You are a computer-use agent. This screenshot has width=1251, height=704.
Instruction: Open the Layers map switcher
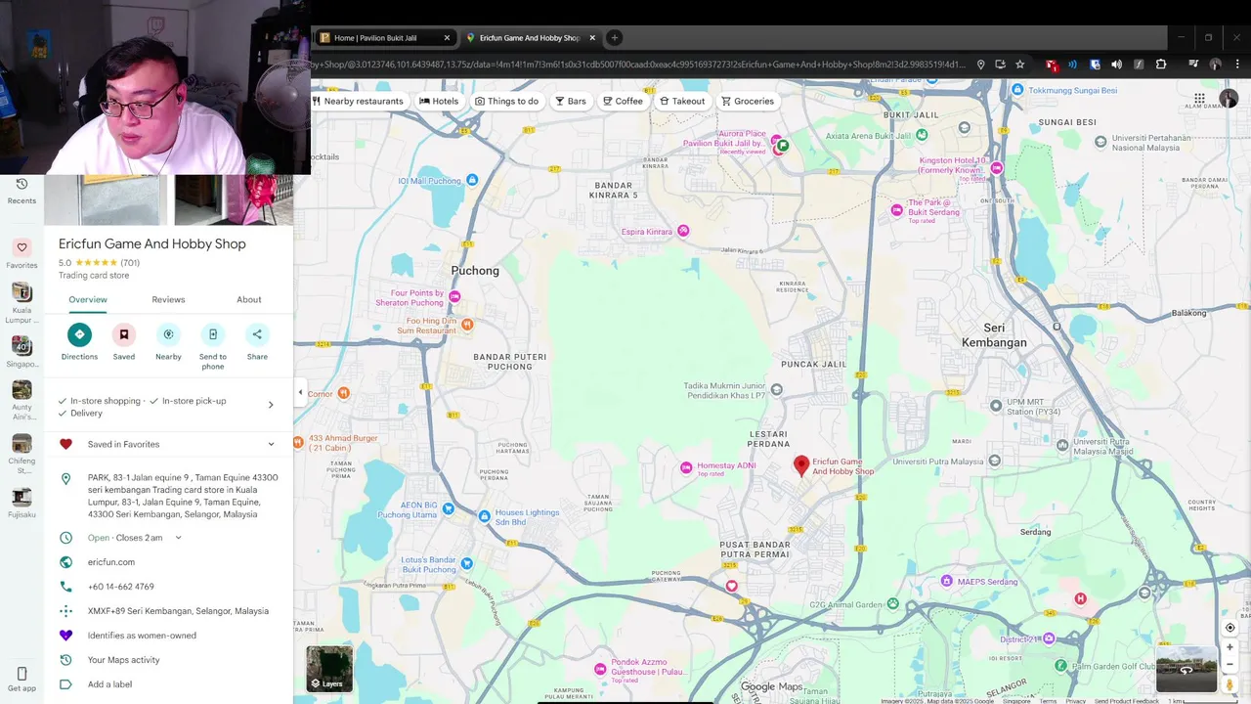(329, 669)
